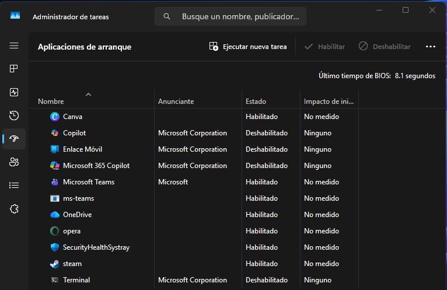Select the Microsoft 365 Copilot name
Image resolution: width=447 pixels, height=290 pixels.
[96, 166]
